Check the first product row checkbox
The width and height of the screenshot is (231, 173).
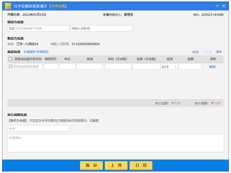(11, 67)
